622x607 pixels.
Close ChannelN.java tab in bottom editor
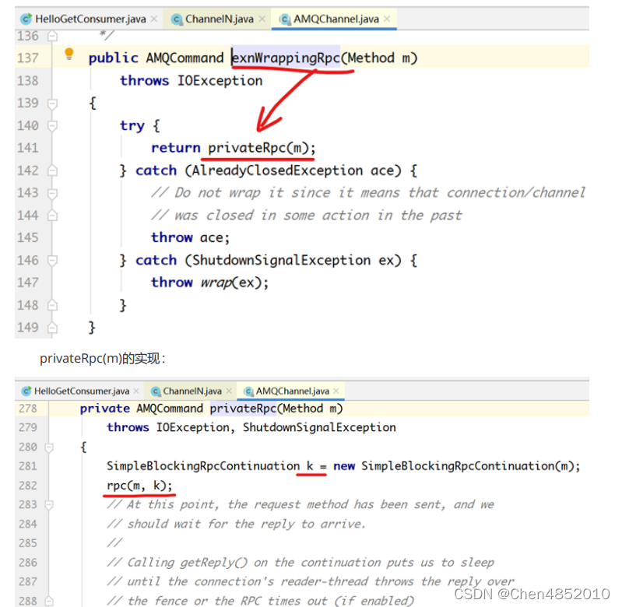tap(229, 391)
